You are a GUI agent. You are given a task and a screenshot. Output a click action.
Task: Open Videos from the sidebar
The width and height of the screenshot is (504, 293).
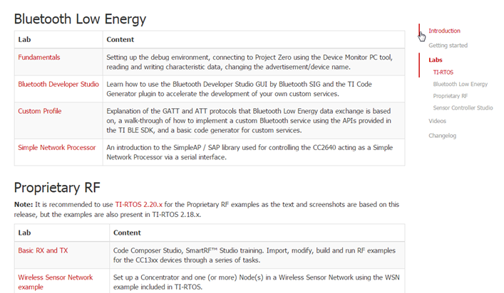pyautogui.click(x=437, y=121)
